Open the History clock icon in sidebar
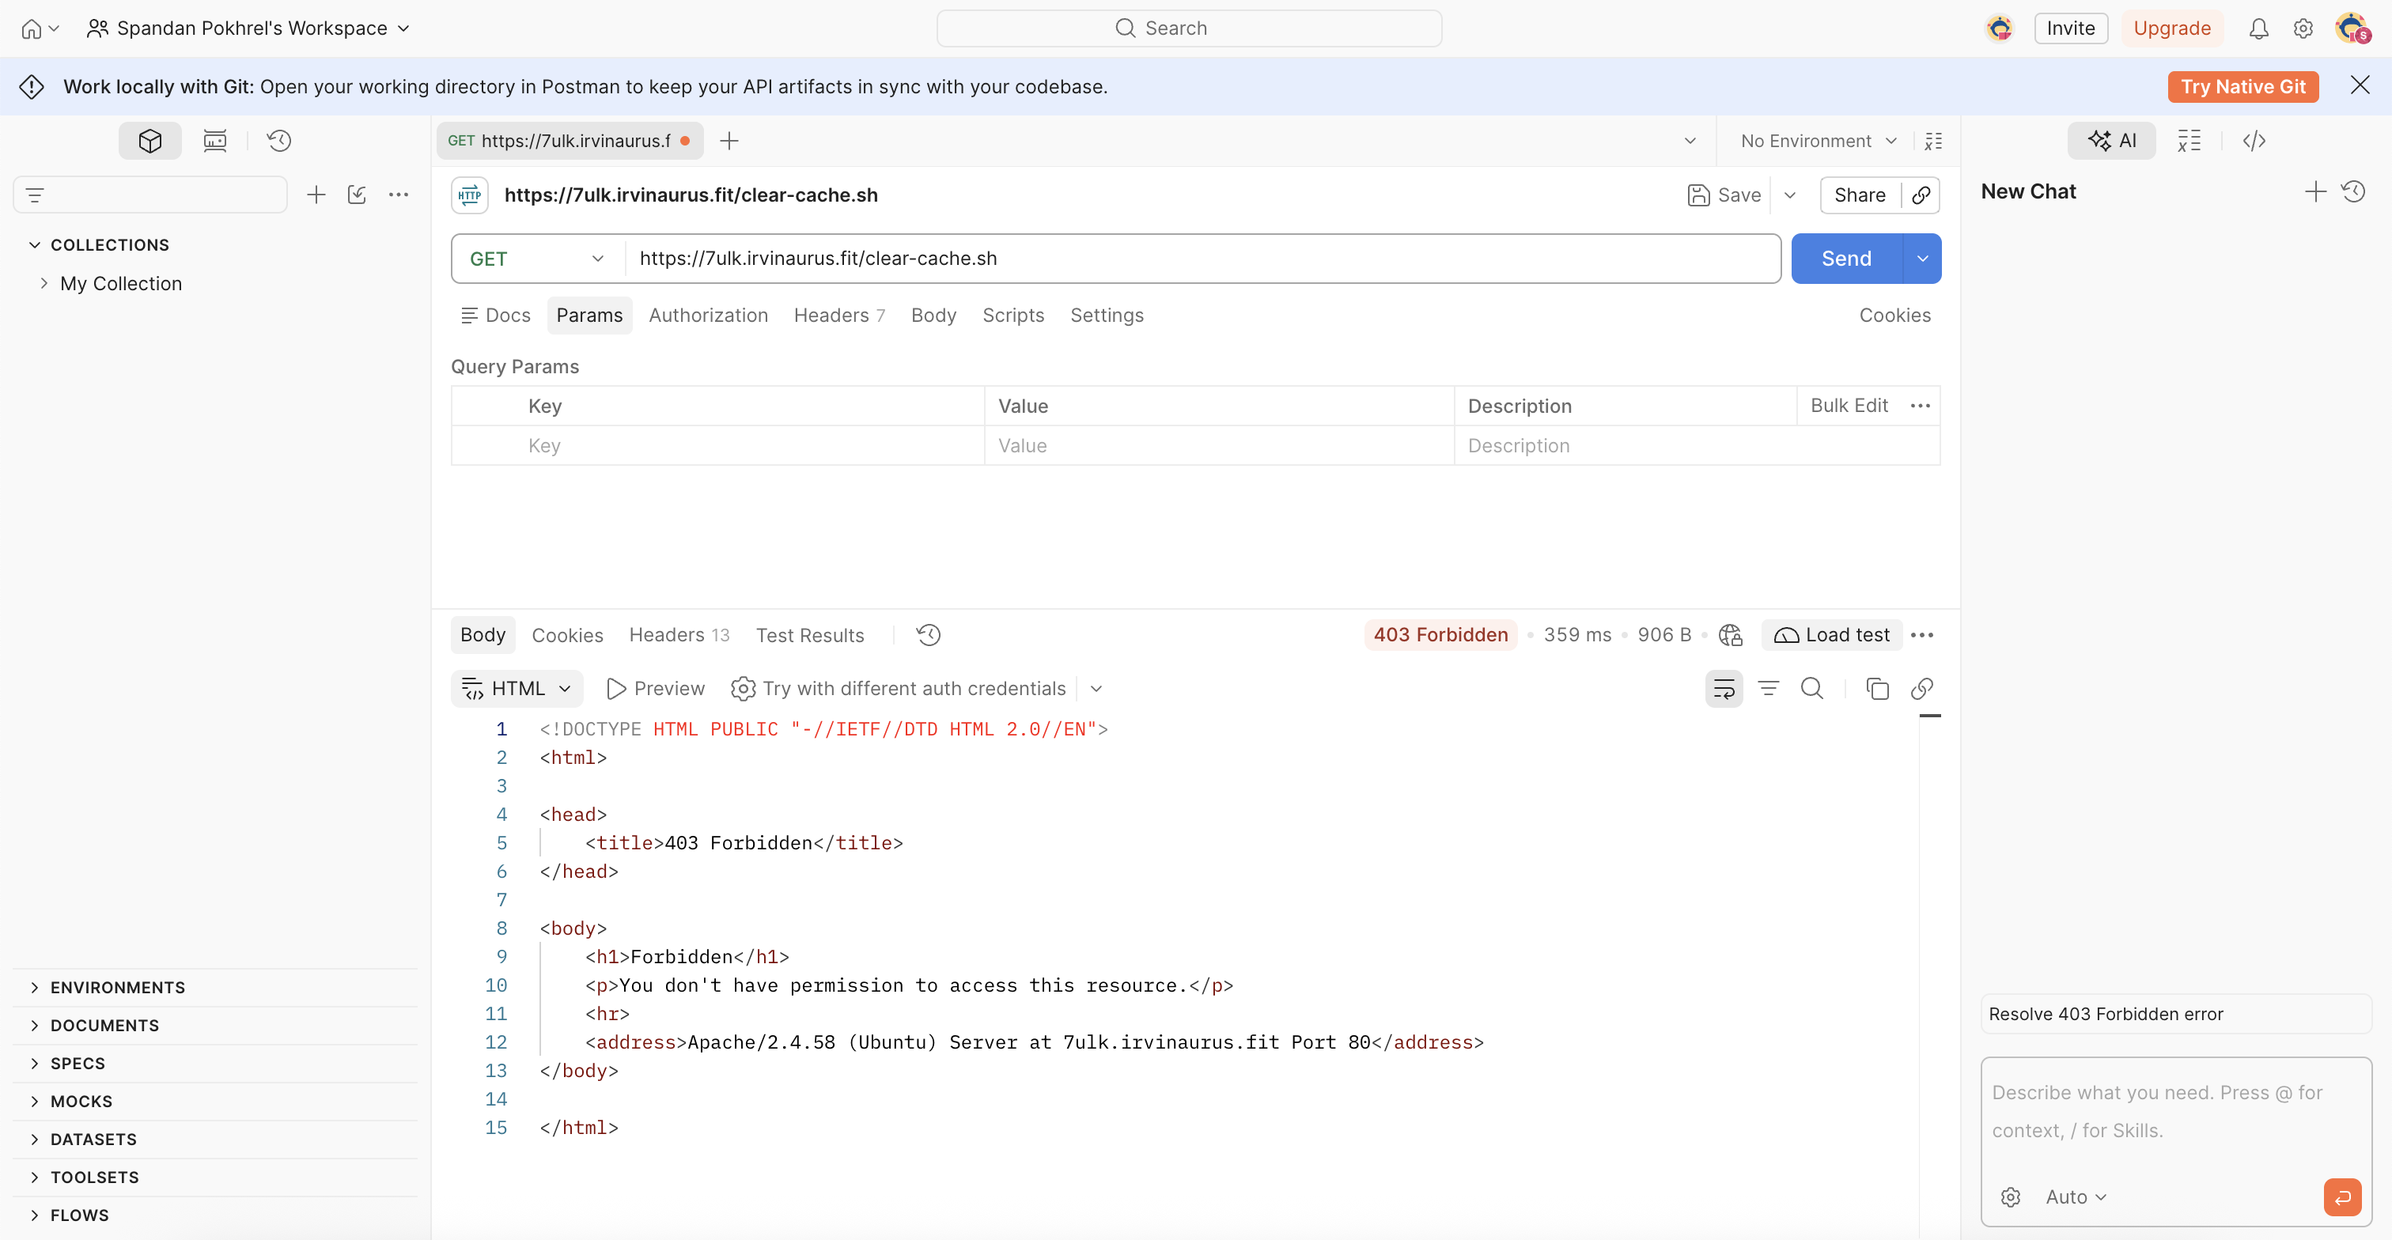The height and width of the screenshot is (1240, 2392). (279, 140)
